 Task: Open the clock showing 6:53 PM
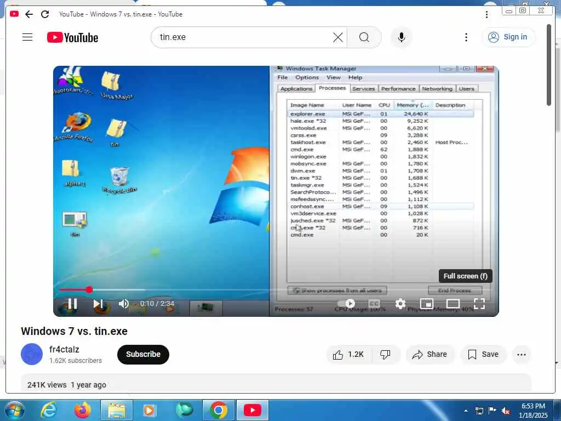533,411
